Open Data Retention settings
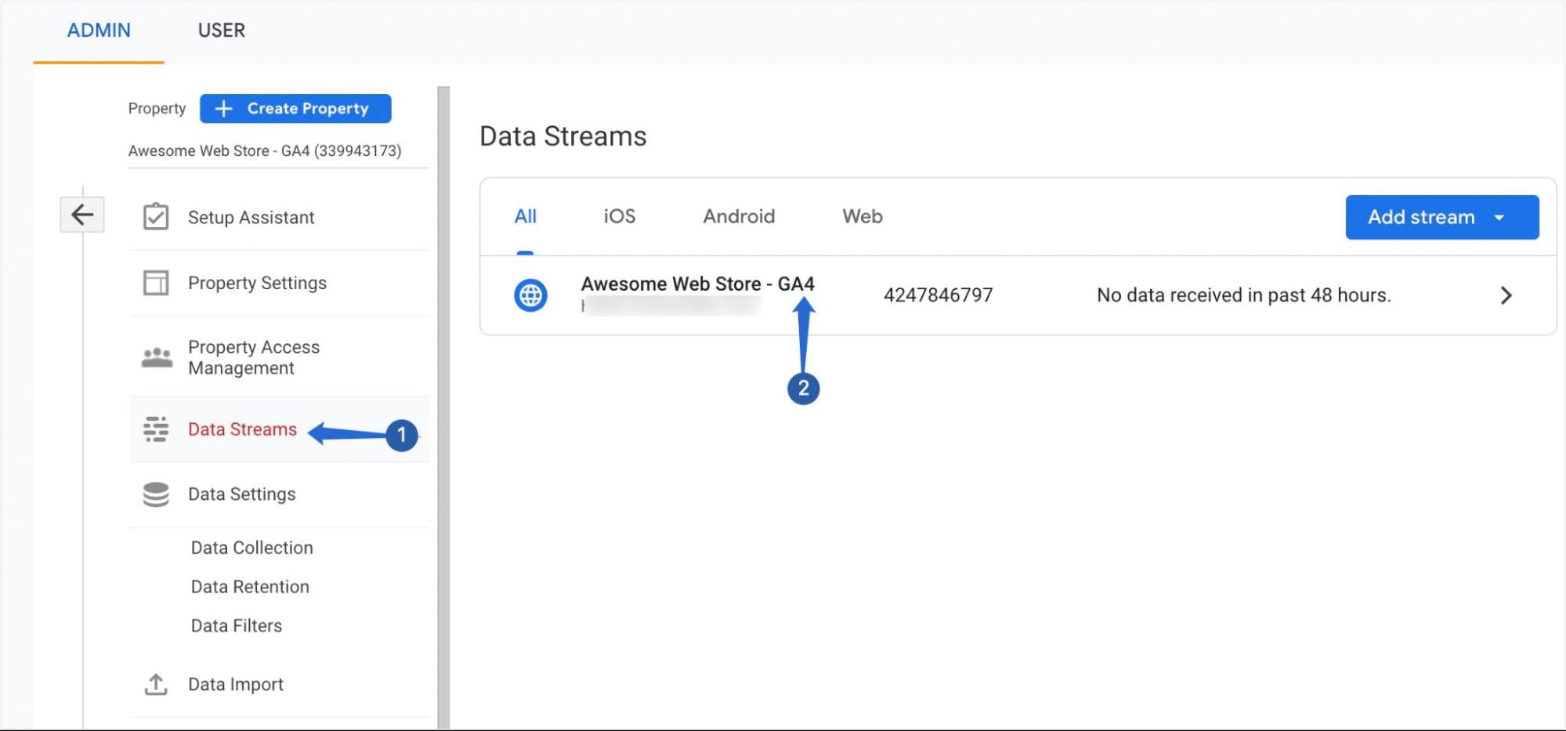This screenshot has height=731, width=1566. click(x=250, y=587)
